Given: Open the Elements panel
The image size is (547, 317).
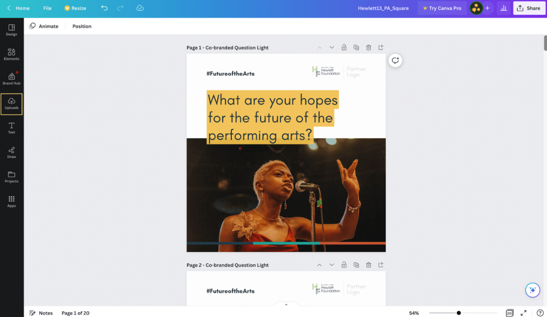Looking at the screenshot, I should tap(11, 54).
